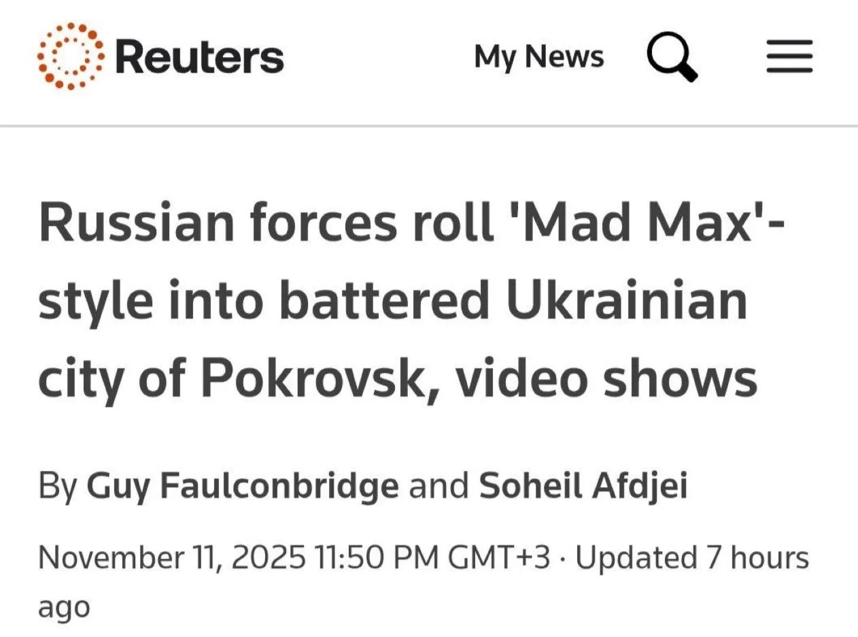Image resolution: width=858 pixels, height=637 pixels.
Task: Click the Reuters wordmark text
Action: pyautogui.click(x=199, y=57)
